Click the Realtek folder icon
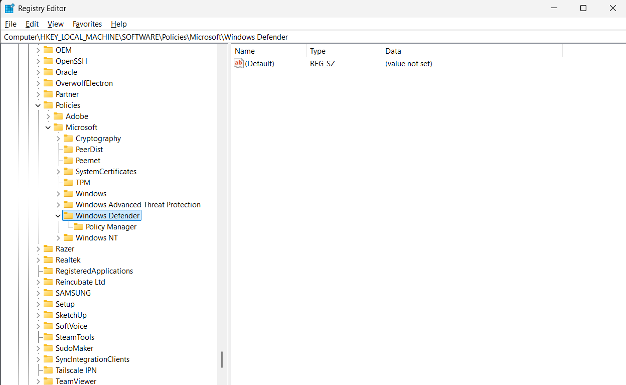Image resolution: width=626 pixels, height=385 pixels. 48,260
